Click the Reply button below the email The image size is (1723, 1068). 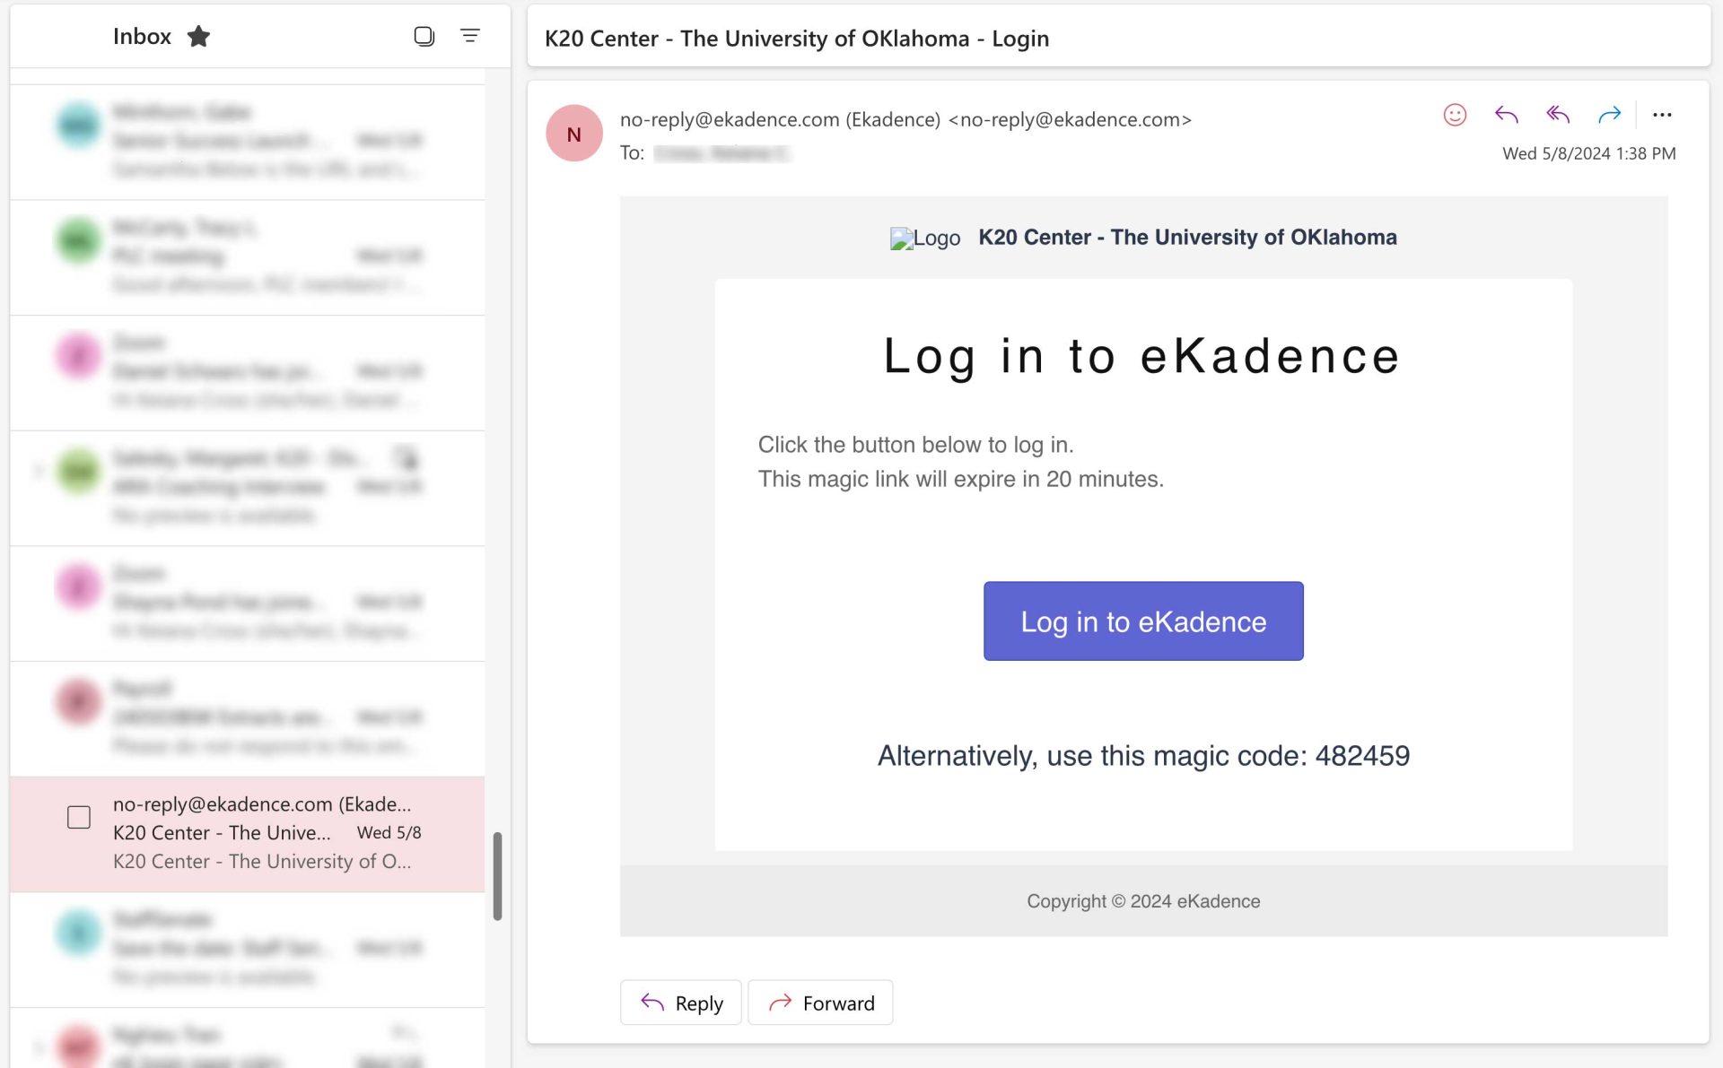pos(680,1003)
